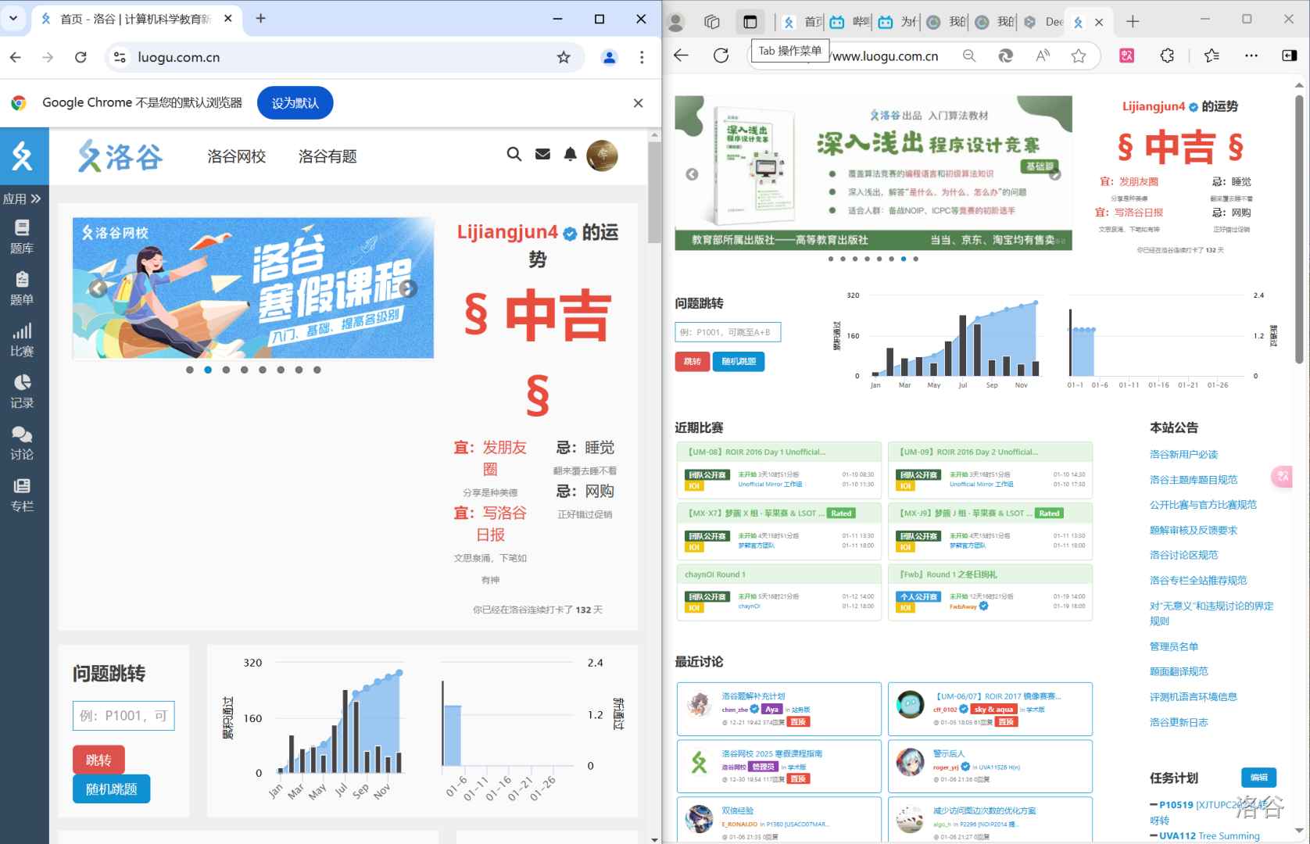Click blue 随机跳题 button in Chrome
Viewport: 1310px width, 844px height.
tap(111, 789)
